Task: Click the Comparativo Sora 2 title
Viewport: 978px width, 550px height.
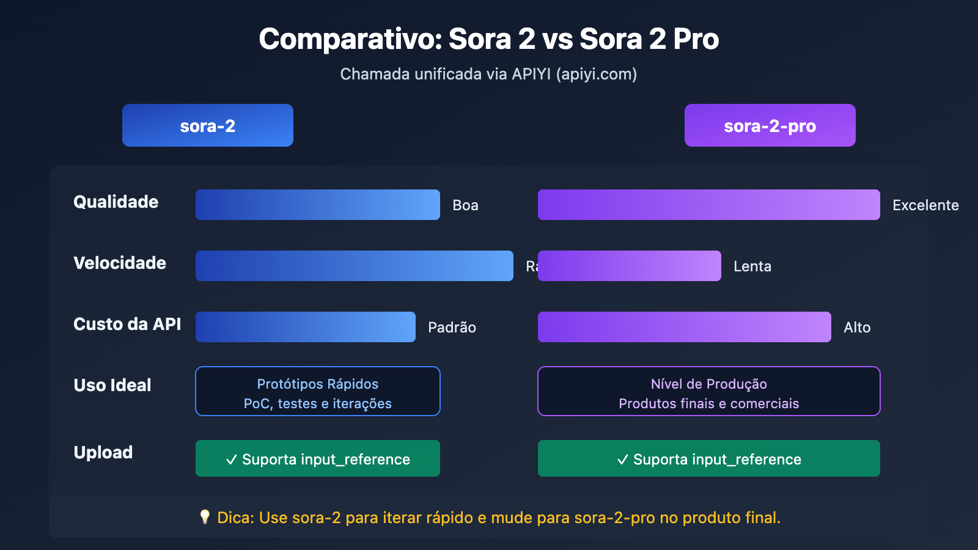Action: 489,39
